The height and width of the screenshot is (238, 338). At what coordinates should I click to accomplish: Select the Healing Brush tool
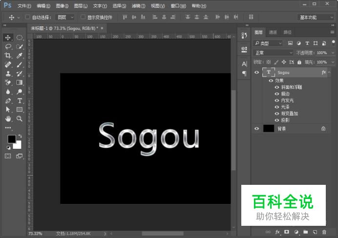pyautogui.click(x=8, y=64)
